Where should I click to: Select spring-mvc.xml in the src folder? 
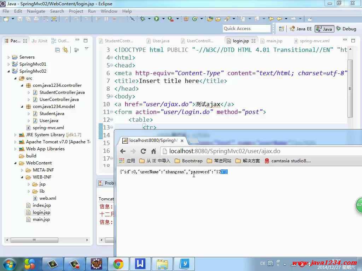pyautogui.click(x=48, y=128)
